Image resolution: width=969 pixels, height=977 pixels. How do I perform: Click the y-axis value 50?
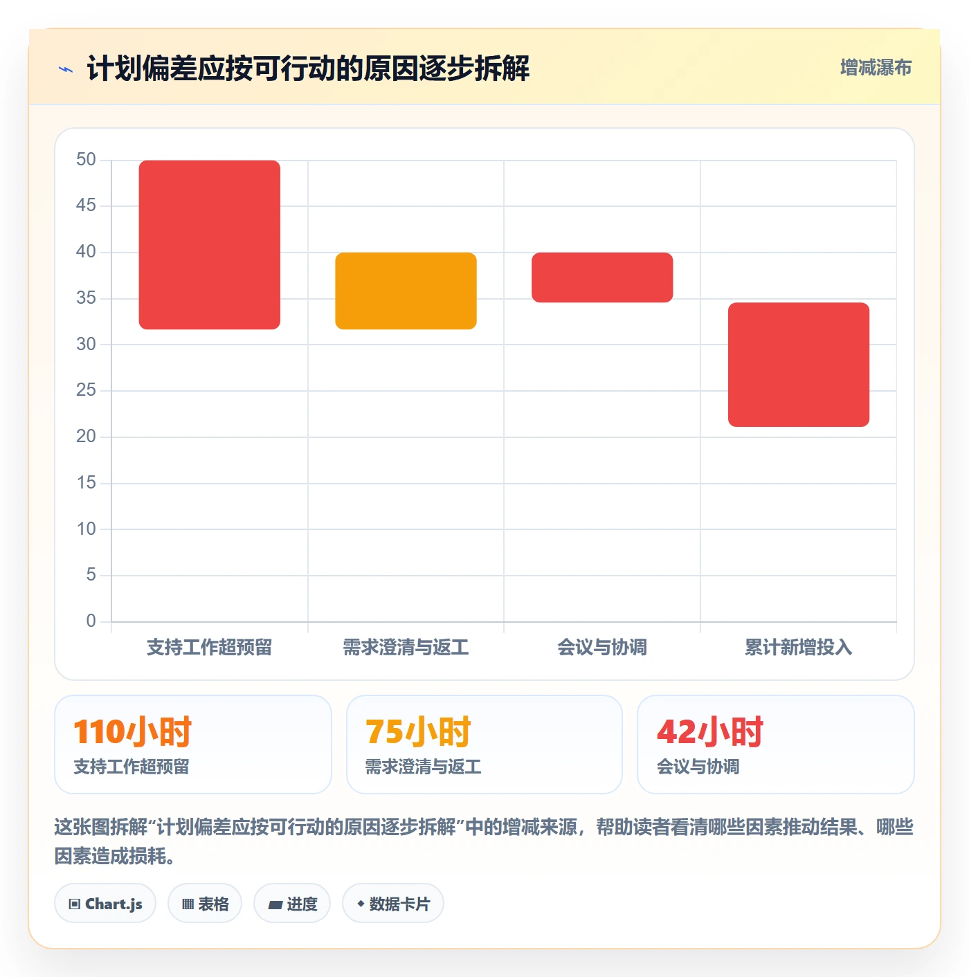coord(86,160)
